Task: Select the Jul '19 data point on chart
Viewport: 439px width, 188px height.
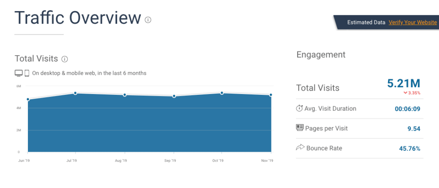Action: [x=75, y=93]
